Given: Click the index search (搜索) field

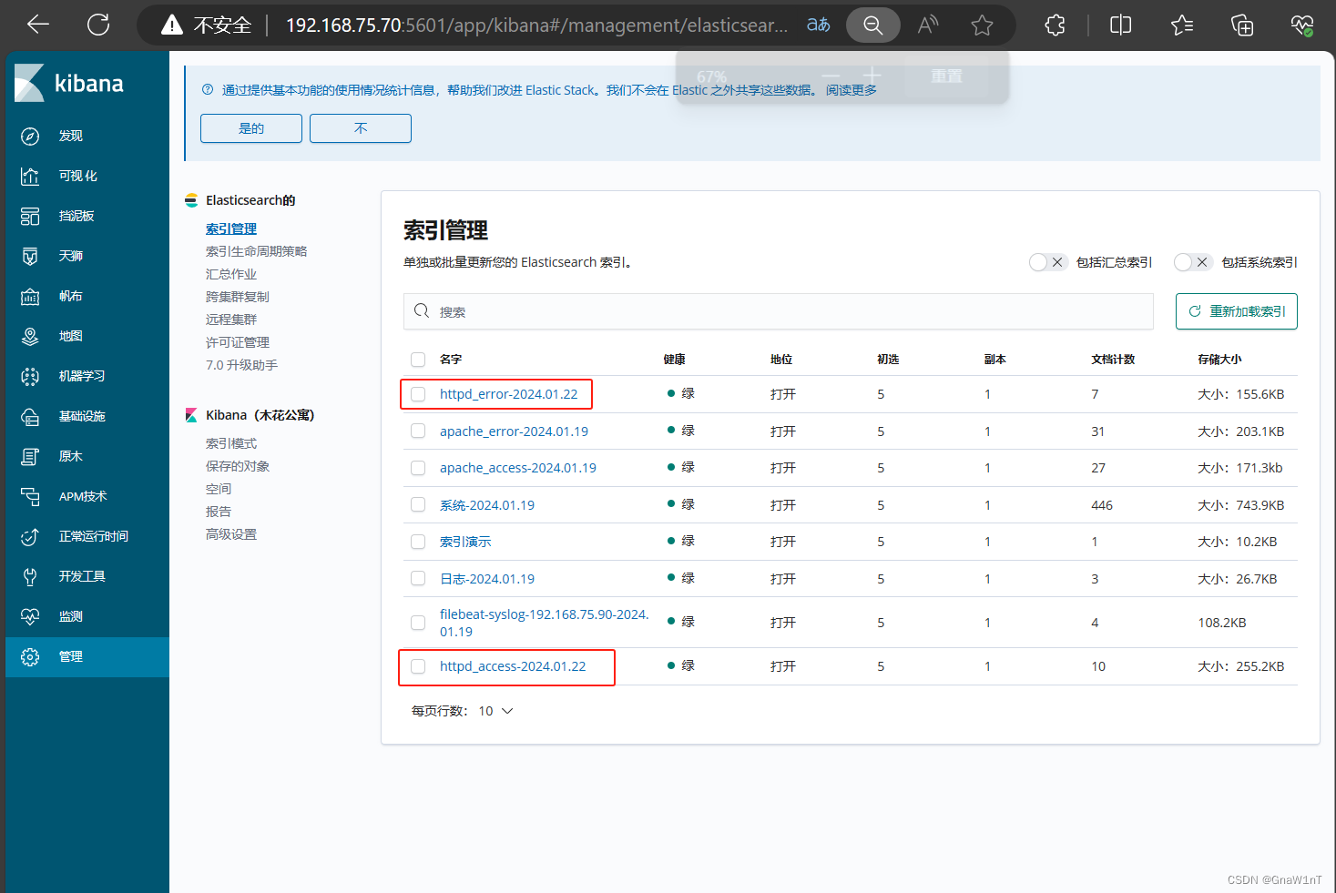Looking at the screenshot, I should click(x=779, y=311).
